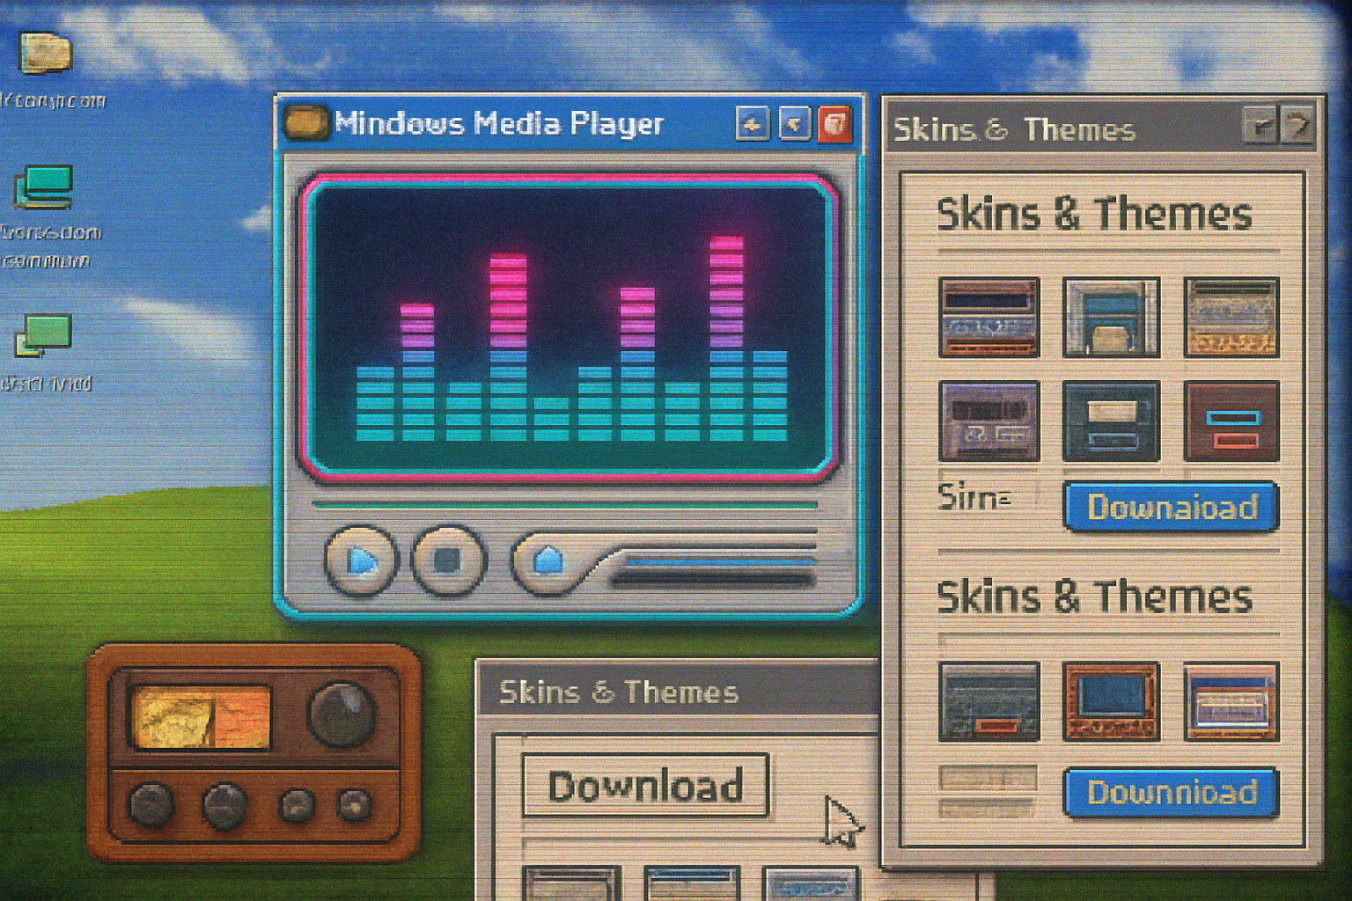Expand the left chevron on the Skins & Themes title bar

click(x=1260, y=126)
